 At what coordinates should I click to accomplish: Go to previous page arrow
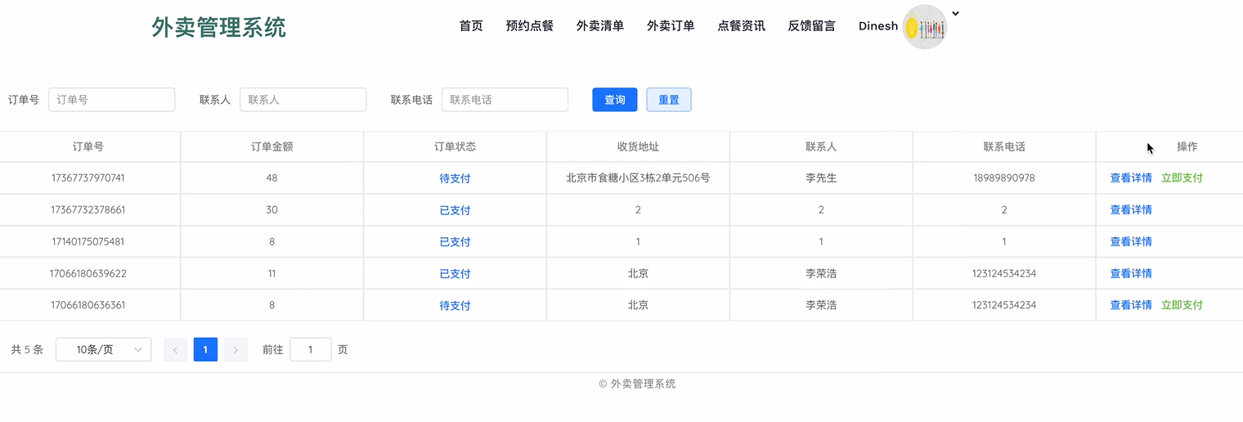(175, 350)
